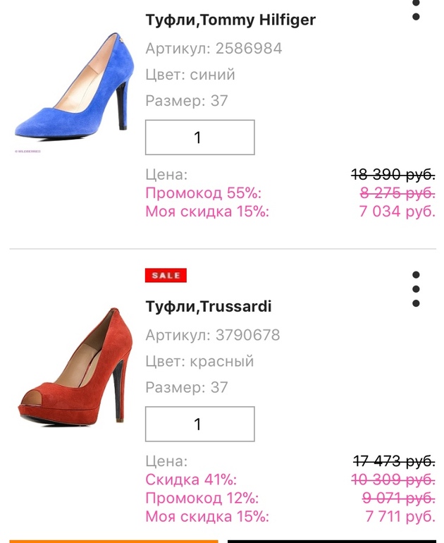
Task: Open options menu for Tommy Hilfiger shoes
Action: click(x=416, y=10)
